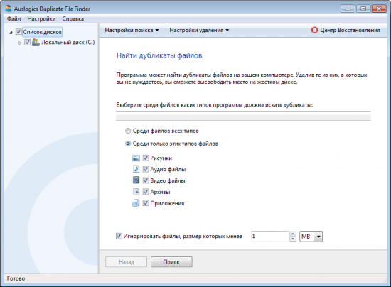Screen dimensions: 391x287
Task: Open the Настройки поиска dropdown
Action: 132,30
